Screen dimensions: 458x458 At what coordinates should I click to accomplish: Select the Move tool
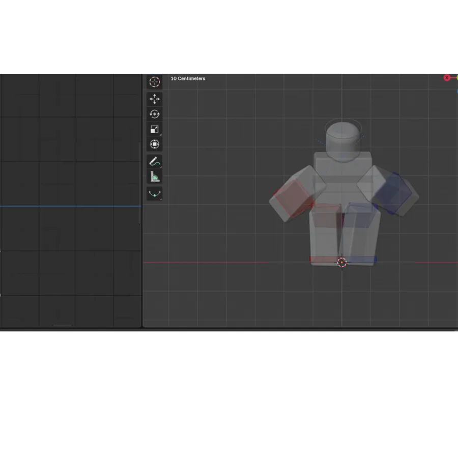155,99
